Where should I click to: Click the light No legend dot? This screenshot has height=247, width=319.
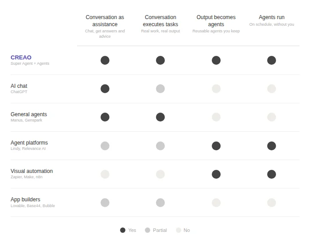point(179,230)
